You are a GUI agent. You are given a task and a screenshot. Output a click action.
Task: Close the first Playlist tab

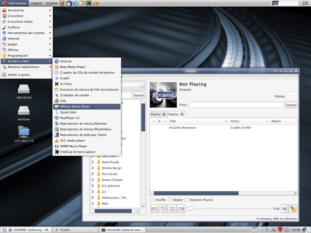click(x=164, y=114)
